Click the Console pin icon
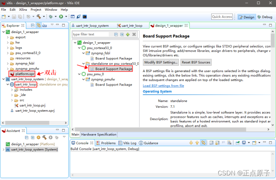276x180 pixels. point(238,143)
